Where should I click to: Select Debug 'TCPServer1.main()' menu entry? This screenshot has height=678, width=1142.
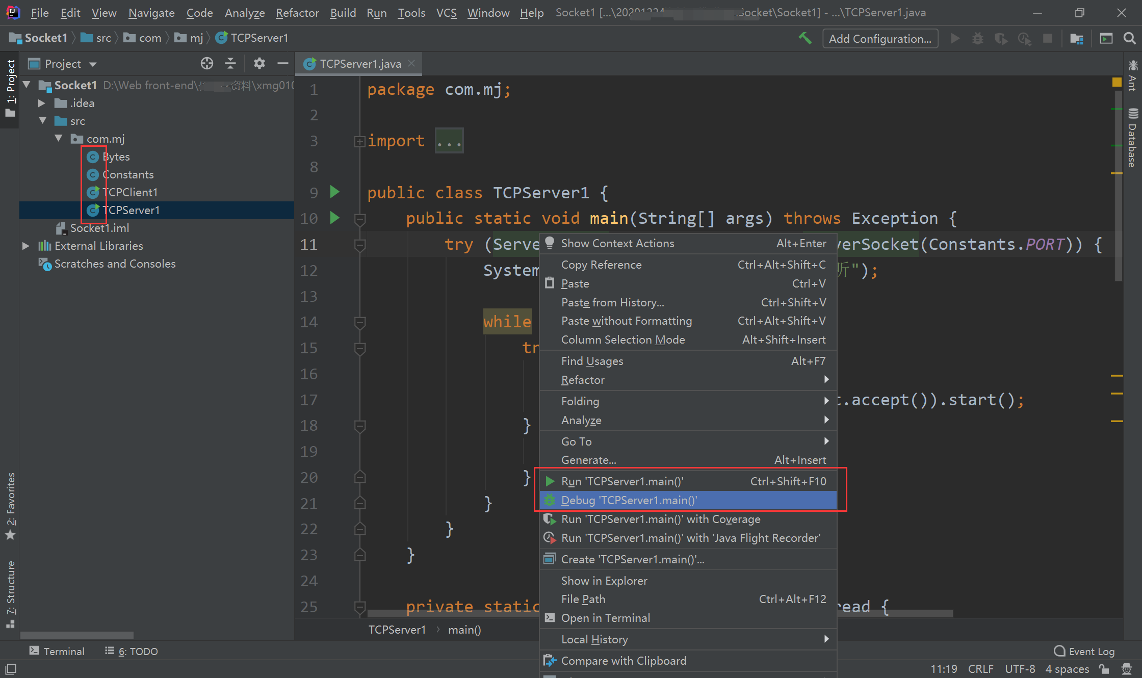[628, 500]
